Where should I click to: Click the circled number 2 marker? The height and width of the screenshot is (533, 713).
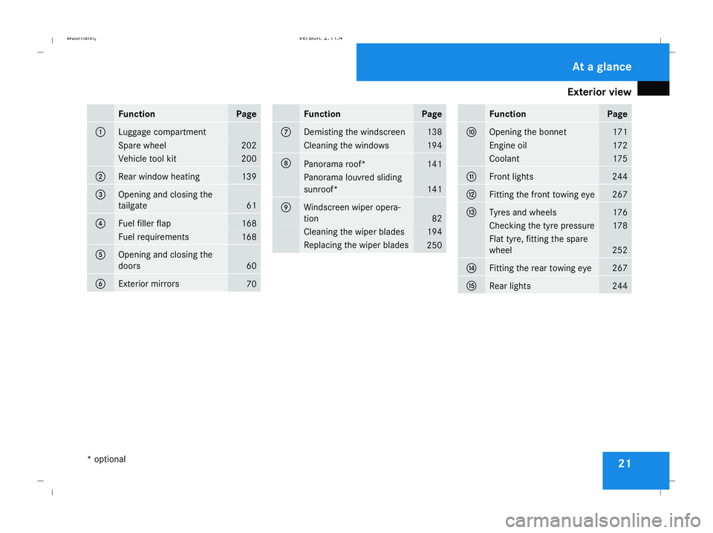[100, 177]
